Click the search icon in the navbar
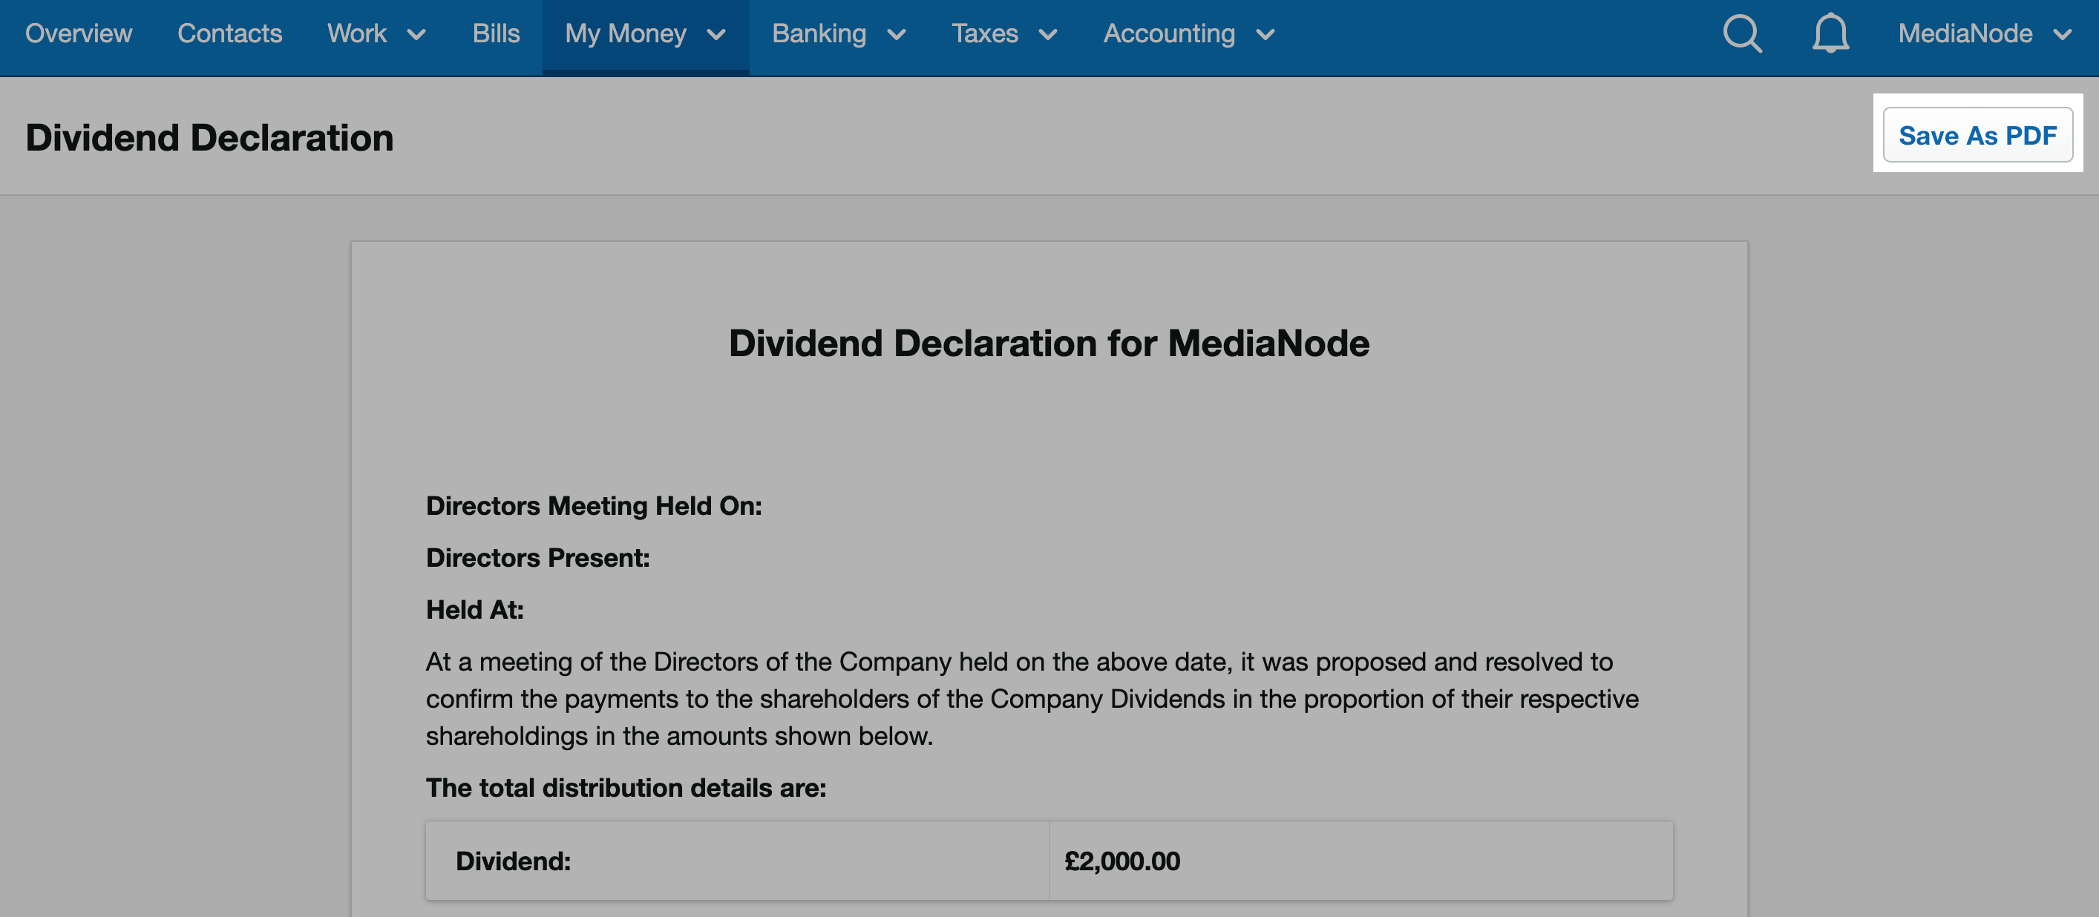 click(1742, 33)
